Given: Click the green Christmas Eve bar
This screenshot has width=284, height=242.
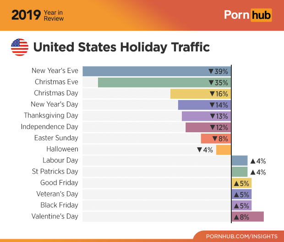Looking at the screenshot, I should click(151, 83).
